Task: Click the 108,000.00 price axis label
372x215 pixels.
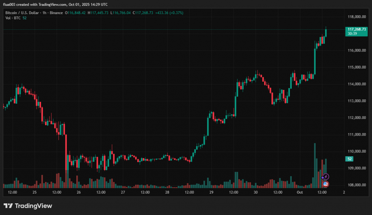Action: [356, 185]
